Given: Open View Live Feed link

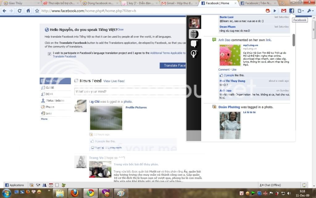Looking at the screenshot, I should pyautogui.click(x=114, y=81).
